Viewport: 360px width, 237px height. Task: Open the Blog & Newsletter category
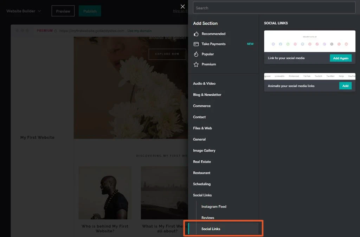click(x=207, y=95)
